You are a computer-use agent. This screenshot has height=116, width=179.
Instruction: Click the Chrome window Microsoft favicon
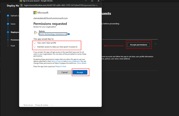(21, 1)
